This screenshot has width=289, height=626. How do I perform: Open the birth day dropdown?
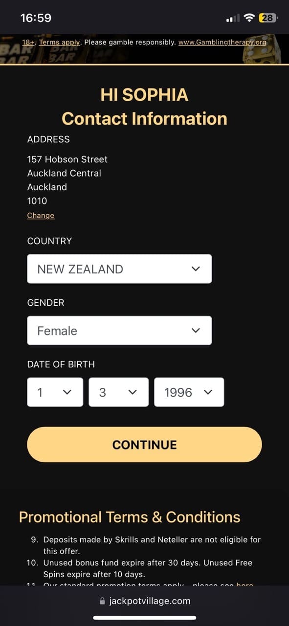tap(55, 392)
